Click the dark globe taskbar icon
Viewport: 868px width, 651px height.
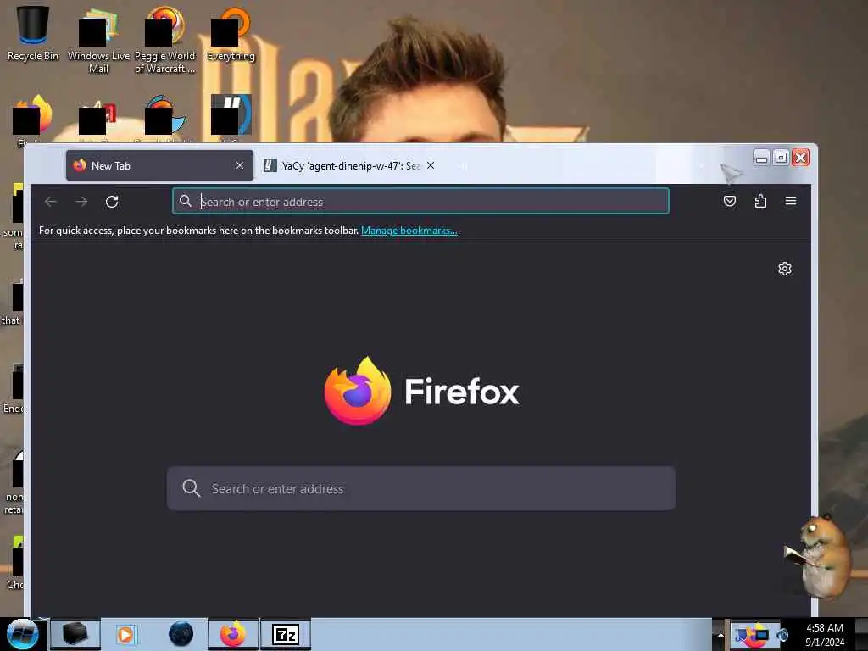point(181,634)
